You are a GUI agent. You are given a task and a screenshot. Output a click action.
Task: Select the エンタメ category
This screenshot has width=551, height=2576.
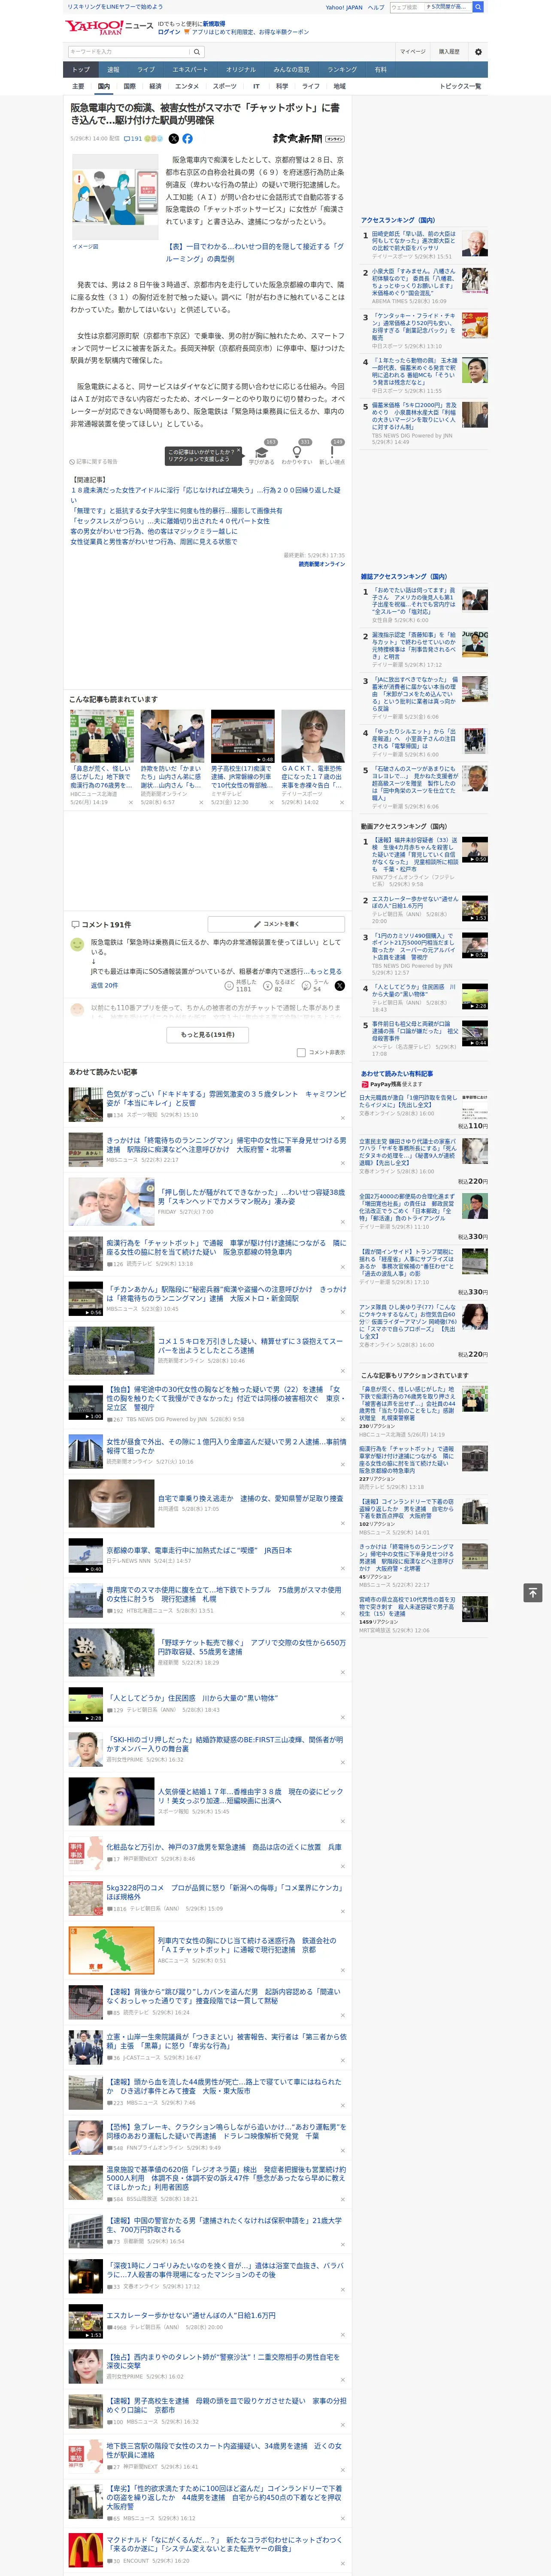pos(187,86)
